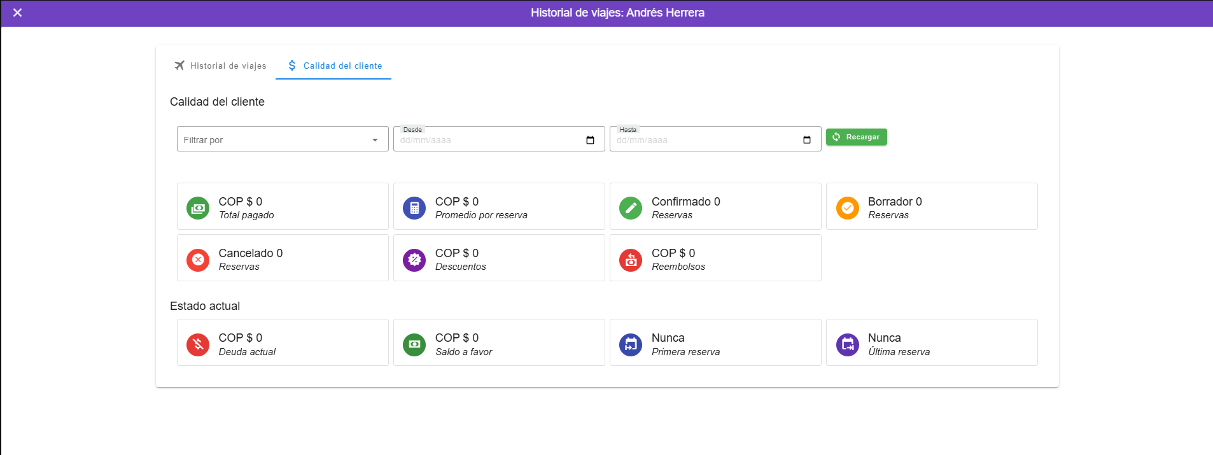Viewport: 1213px width, 455px height.
Task: Click the green Total pagado money icon
Action: pos(198,208)
